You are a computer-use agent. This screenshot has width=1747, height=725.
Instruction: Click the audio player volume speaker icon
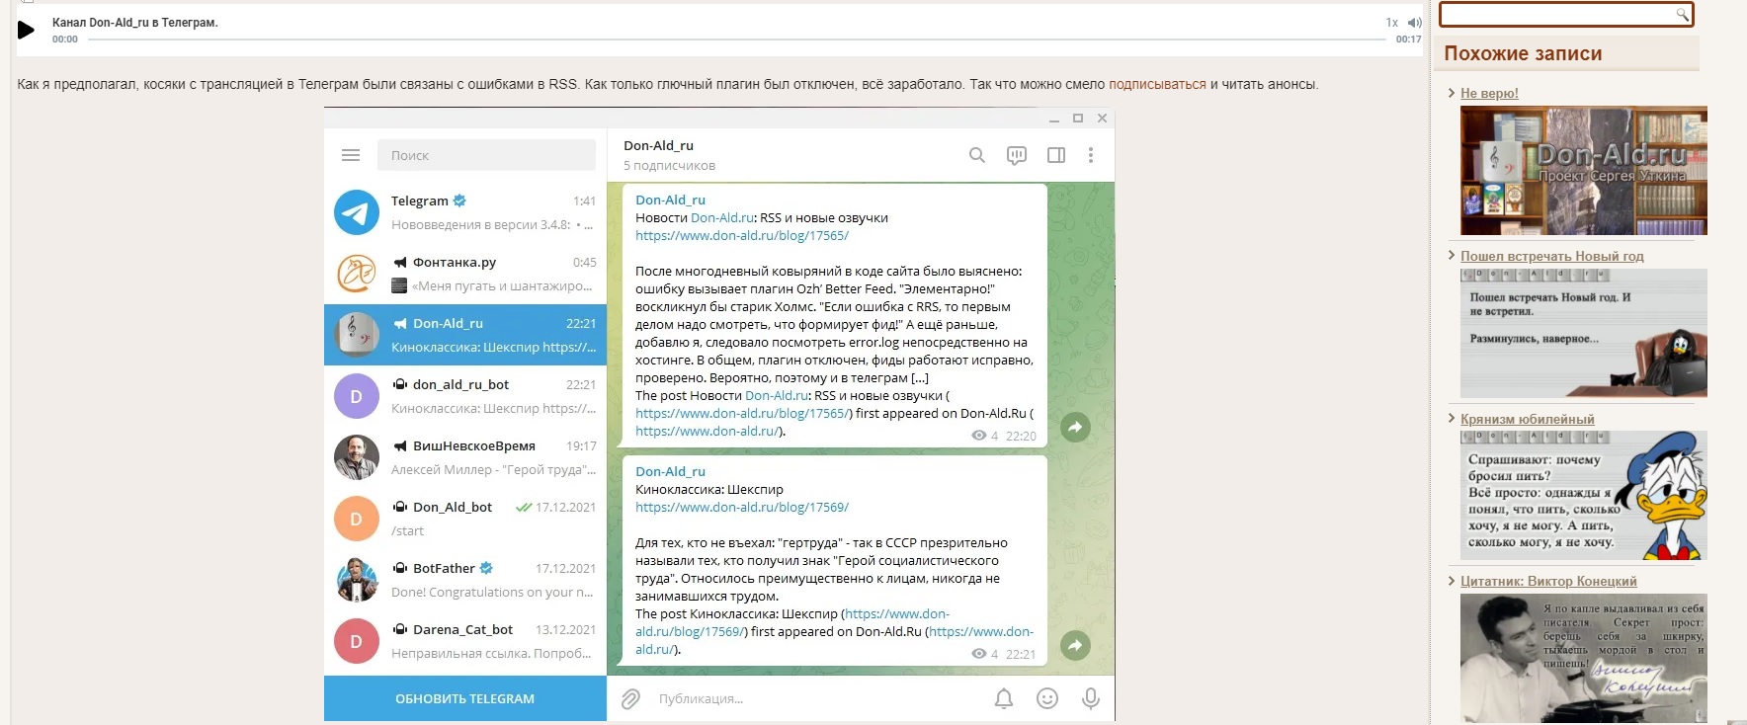1414,23
